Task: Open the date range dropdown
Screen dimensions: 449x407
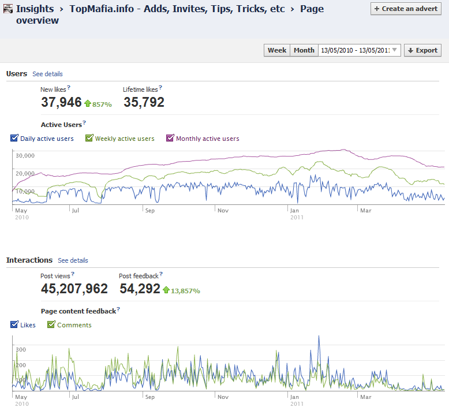Action: (x=360, y=50)
